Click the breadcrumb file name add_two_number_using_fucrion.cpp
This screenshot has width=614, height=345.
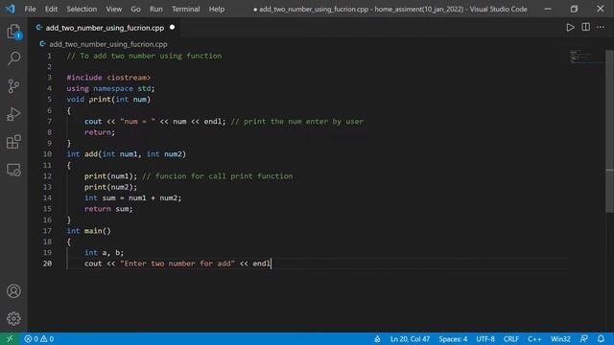pos(108,44)
